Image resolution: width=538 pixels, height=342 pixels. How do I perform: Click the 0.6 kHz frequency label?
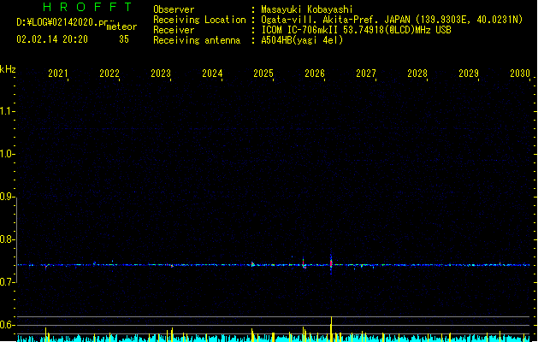click(x=6, y=325)
